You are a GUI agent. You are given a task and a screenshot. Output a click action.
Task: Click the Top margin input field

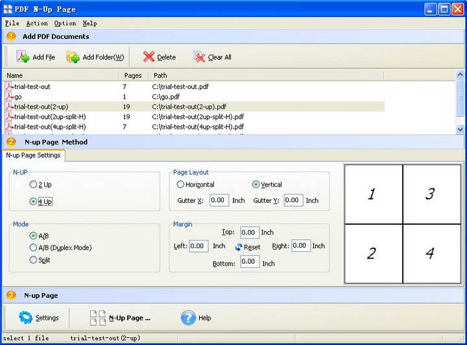click(x=250, y=232)
